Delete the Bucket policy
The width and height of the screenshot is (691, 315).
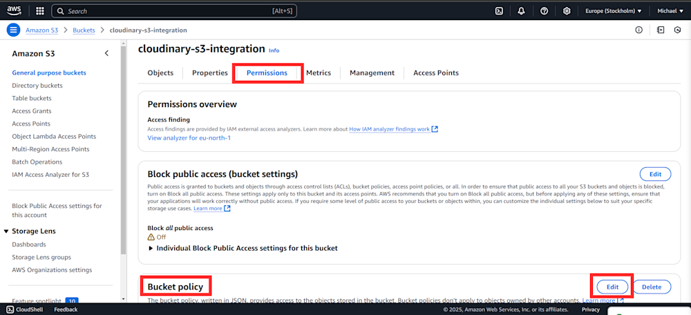point(652,287)
